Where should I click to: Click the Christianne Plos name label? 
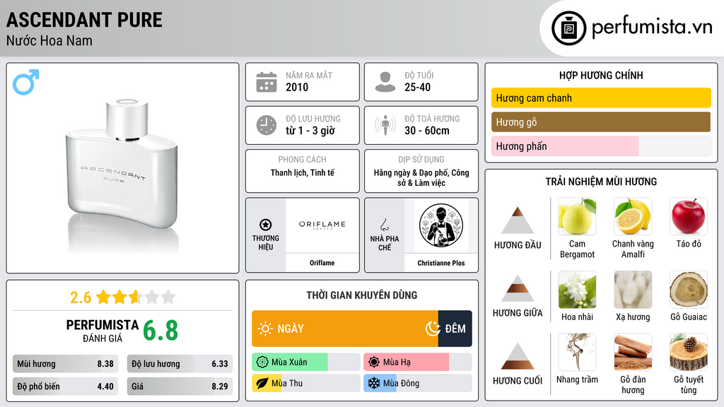[x=441, y=263]
